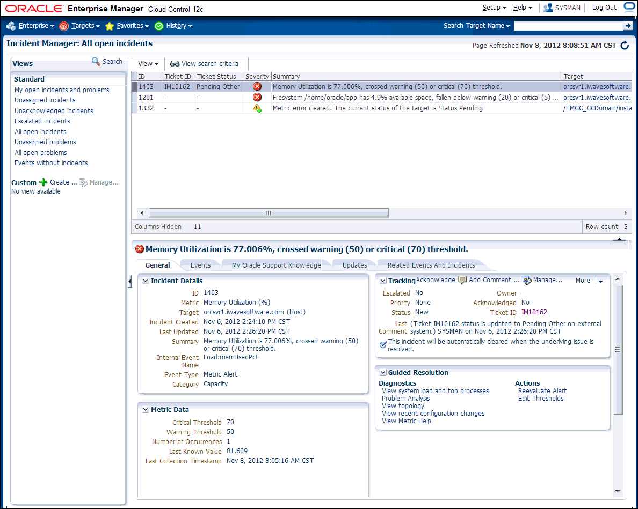Click the Summary column header

point(417,76)
